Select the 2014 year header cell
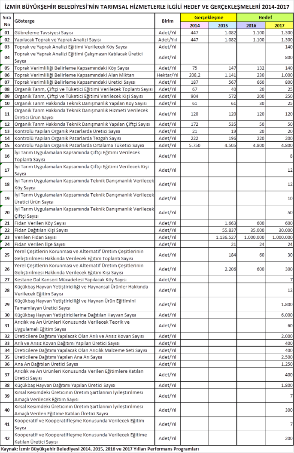Screen dimensions: 294x453 (x=194, y=25)
